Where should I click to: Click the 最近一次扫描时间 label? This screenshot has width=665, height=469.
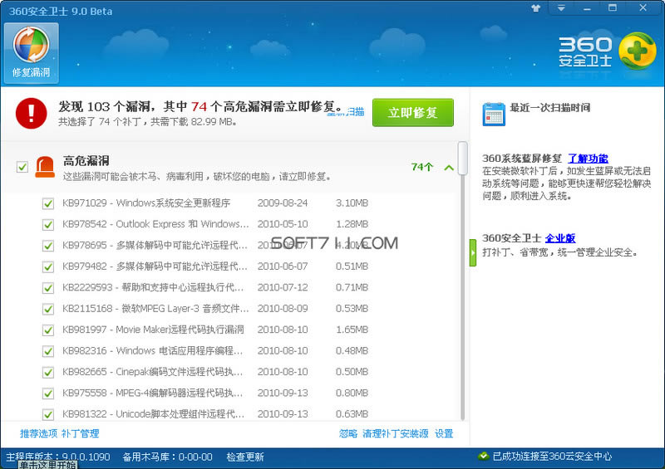click(x=550, y=108)
